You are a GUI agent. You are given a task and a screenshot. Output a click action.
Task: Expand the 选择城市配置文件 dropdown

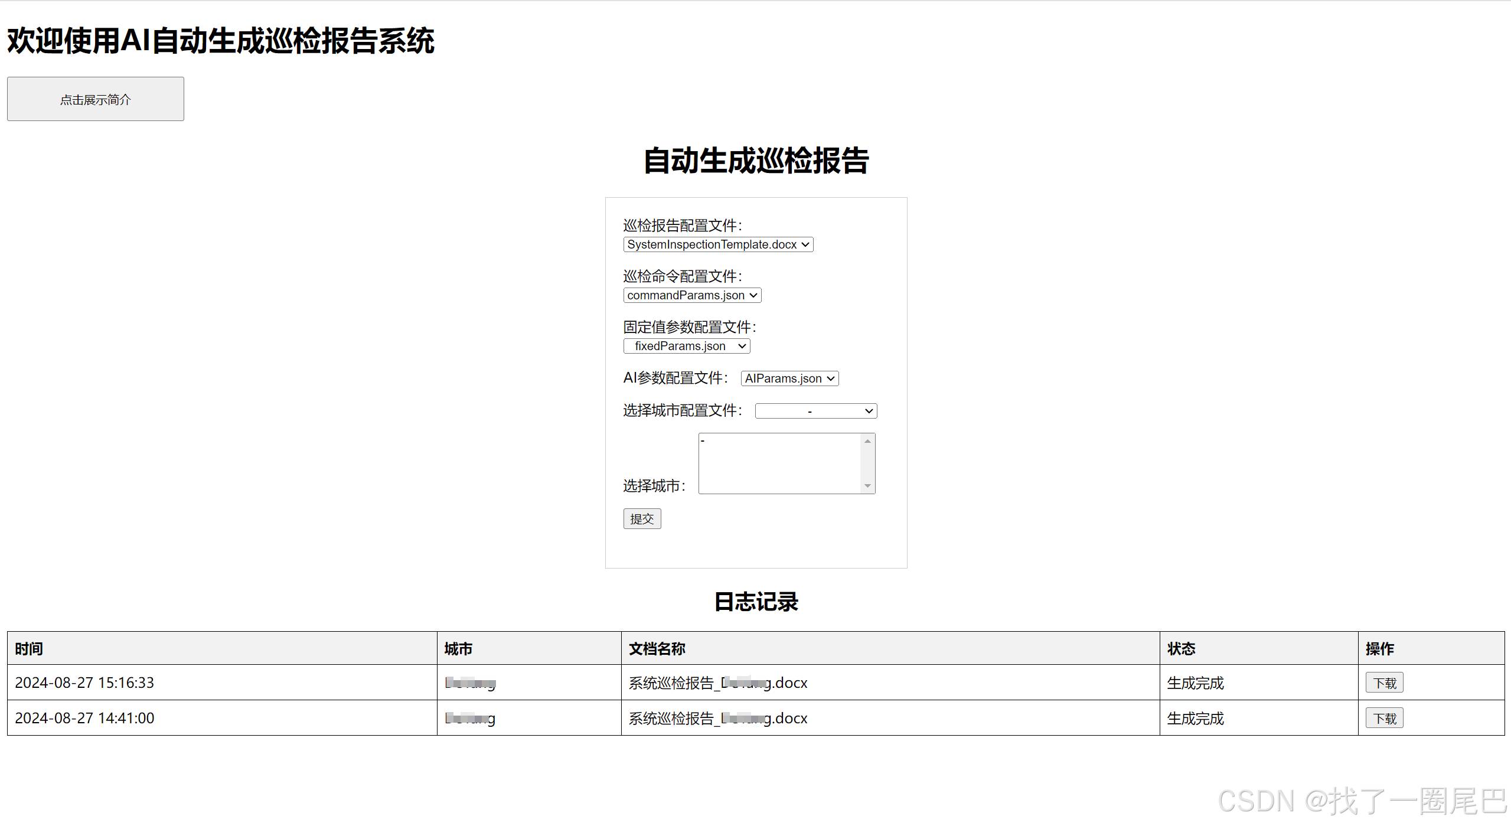coord(815,411)
